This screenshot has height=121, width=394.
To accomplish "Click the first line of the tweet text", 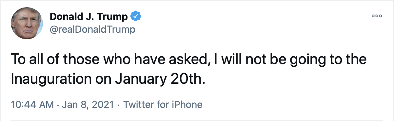I will coord(189,61).
